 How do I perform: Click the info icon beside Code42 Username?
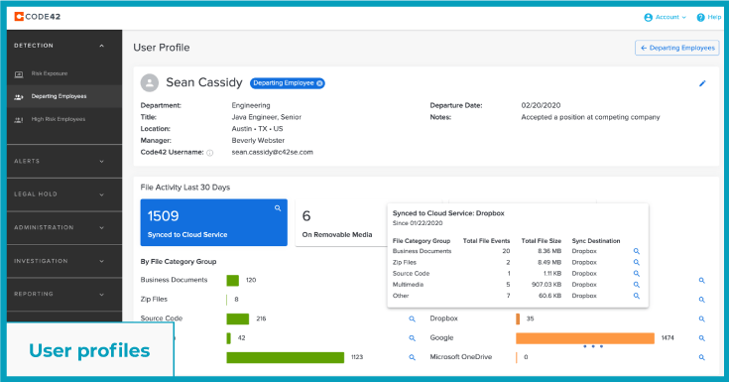[x=209, y=153]
